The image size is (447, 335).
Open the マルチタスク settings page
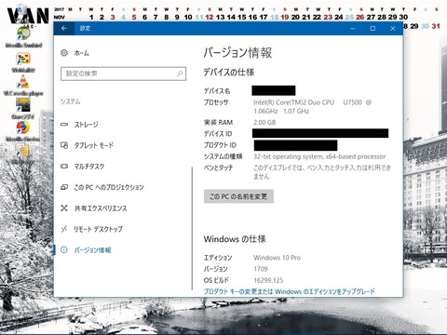[89, 167]
